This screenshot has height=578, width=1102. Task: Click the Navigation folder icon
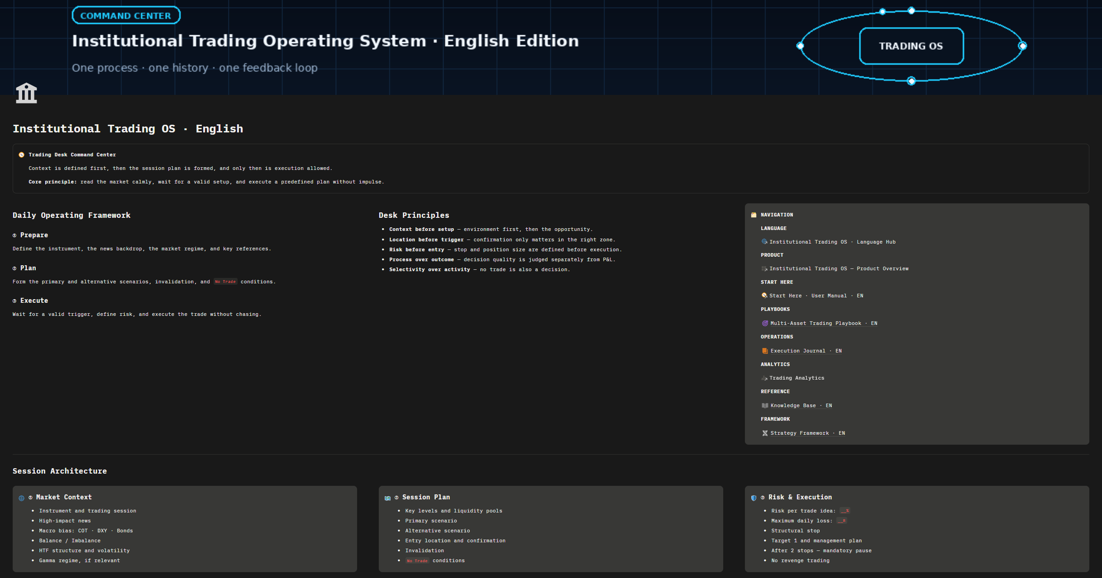click(x=754, y=215)
